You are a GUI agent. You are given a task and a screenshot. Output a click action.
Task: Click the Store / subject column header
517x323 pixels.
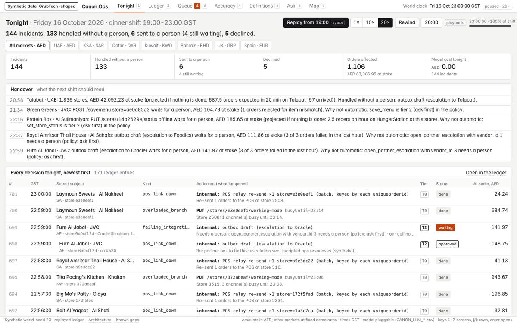[x=71, y=184]
